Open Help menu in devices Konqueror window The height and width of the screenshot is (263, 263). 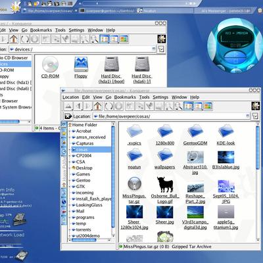(x=110, y=30)
